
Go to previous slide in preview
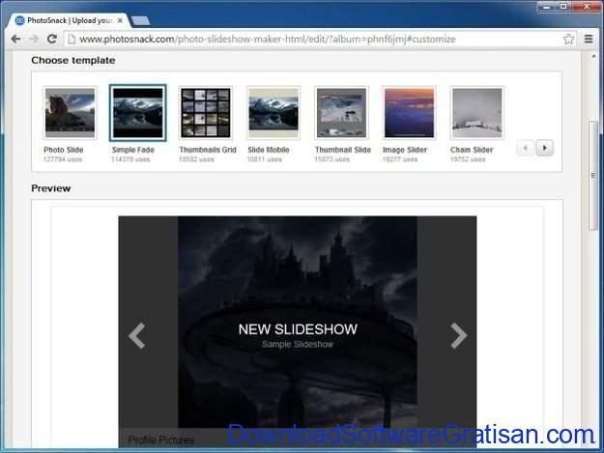click(x=137, y=335)
